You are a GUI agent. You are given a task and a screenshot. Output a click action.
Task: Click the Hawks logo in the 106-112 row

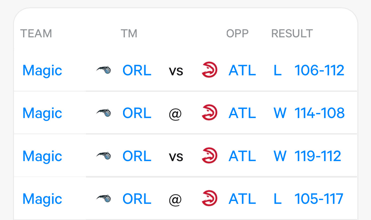209,70
